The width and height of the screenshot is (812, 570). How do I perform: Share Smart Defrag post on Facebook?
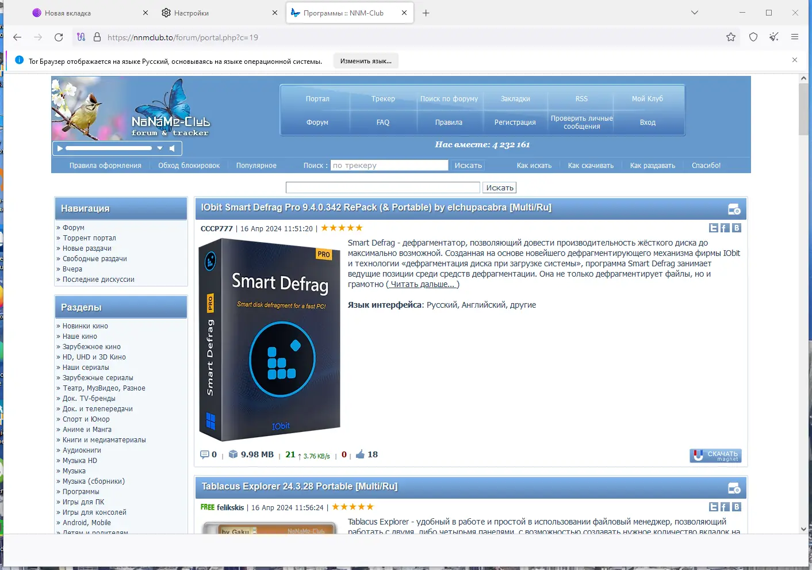[x=725, y=228]
